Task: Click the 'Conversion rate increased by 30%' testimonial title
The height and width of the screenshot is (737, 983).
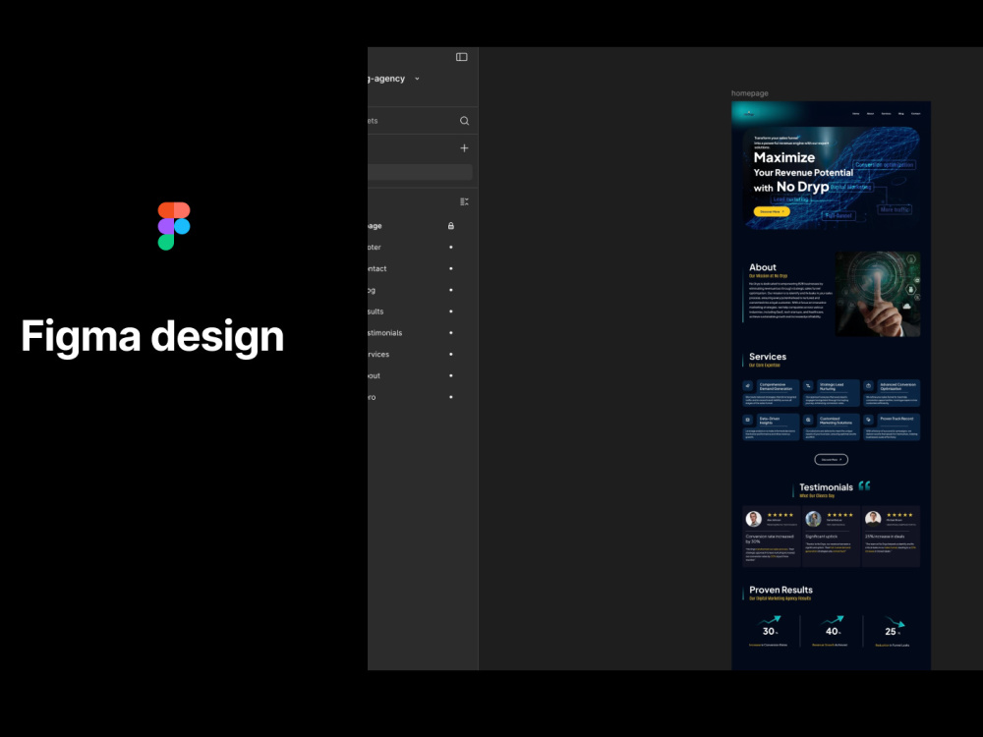Action: (770, 539)
